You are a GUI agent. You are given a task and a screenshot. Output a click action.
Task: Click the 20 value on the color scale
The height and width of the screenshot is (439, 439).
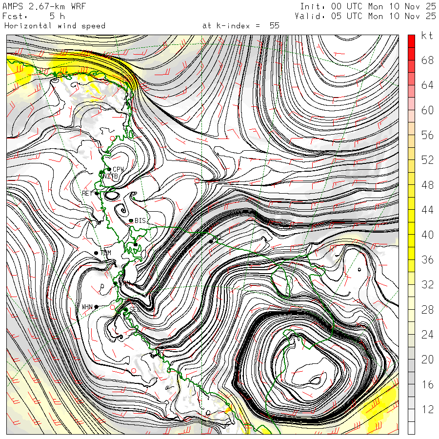(x=427, y=359)
